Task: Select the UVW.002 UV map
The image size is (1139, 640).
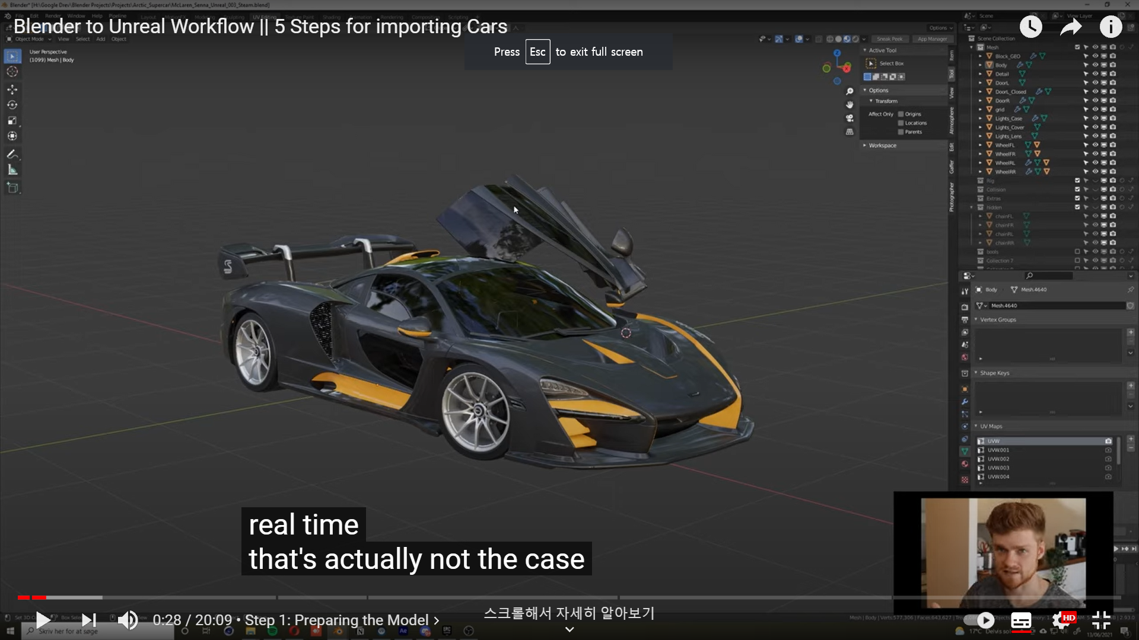Action: tap(998, 459)
